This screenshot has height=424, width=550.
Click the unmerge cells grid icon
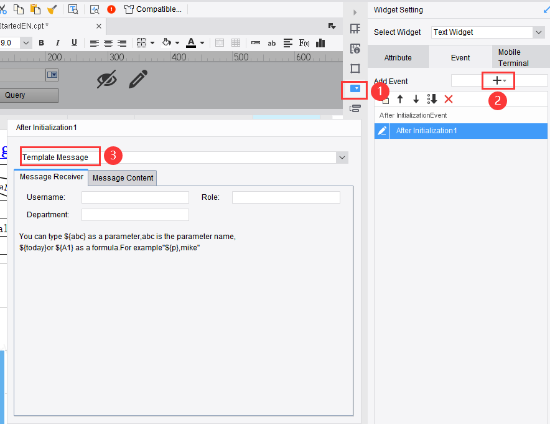click(x=236, y=43)
